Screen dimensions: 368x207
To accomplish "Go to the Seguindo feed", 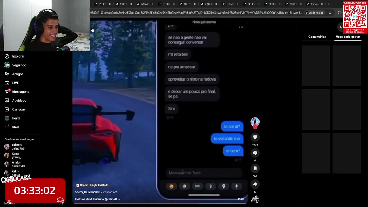I will pos(19,65).
